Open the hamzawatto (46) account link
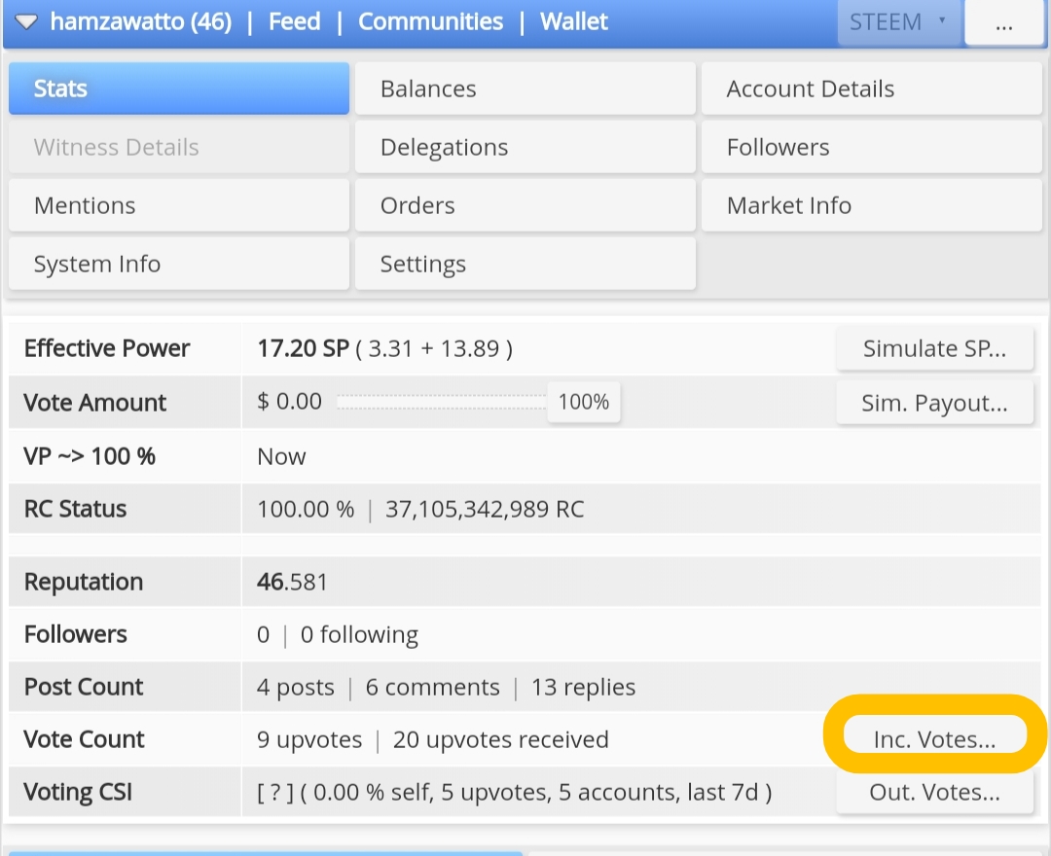This screenshot has width=1051, height=856. click(141, 21)
